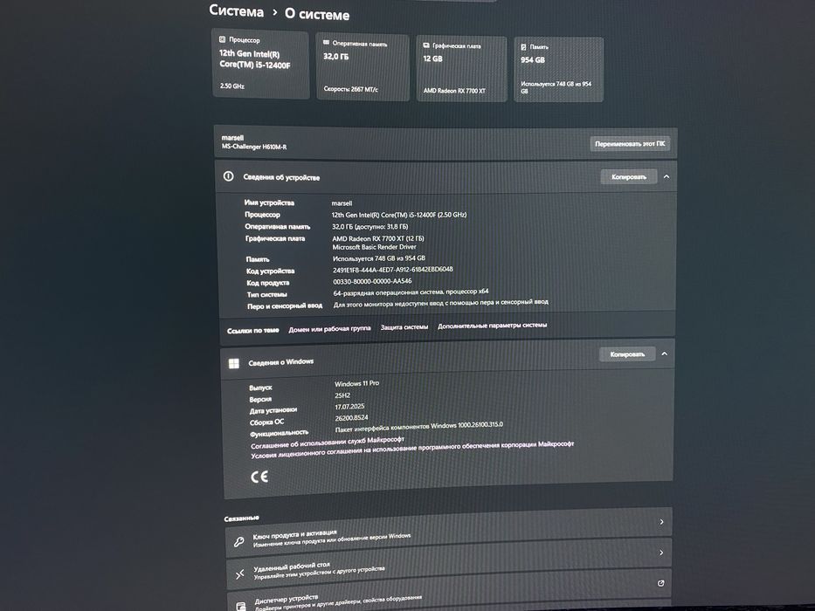Click the Код устройства GUID value
The width and height of the screenshot is (815, 611).
(x=393, y=270)
